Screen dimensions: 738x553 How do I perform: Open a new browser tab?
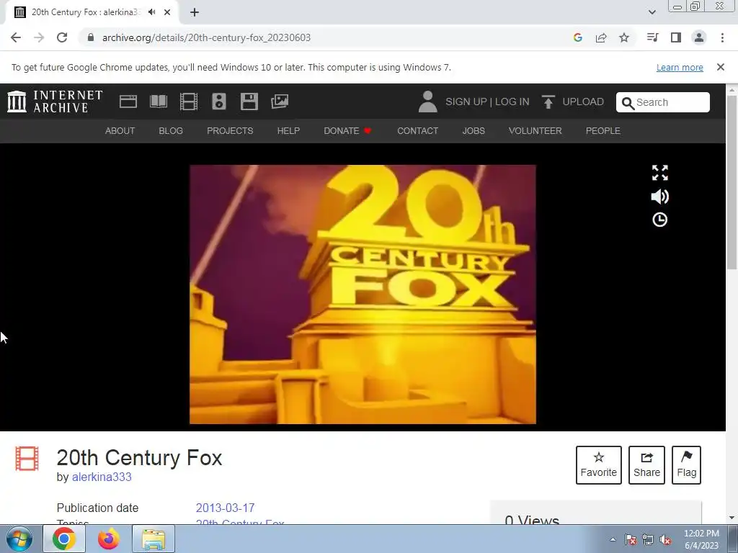point(195,12)
